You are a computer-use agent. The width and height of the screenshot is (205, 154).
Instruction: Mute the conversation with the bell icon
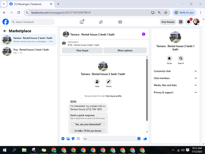coord(169,58)
